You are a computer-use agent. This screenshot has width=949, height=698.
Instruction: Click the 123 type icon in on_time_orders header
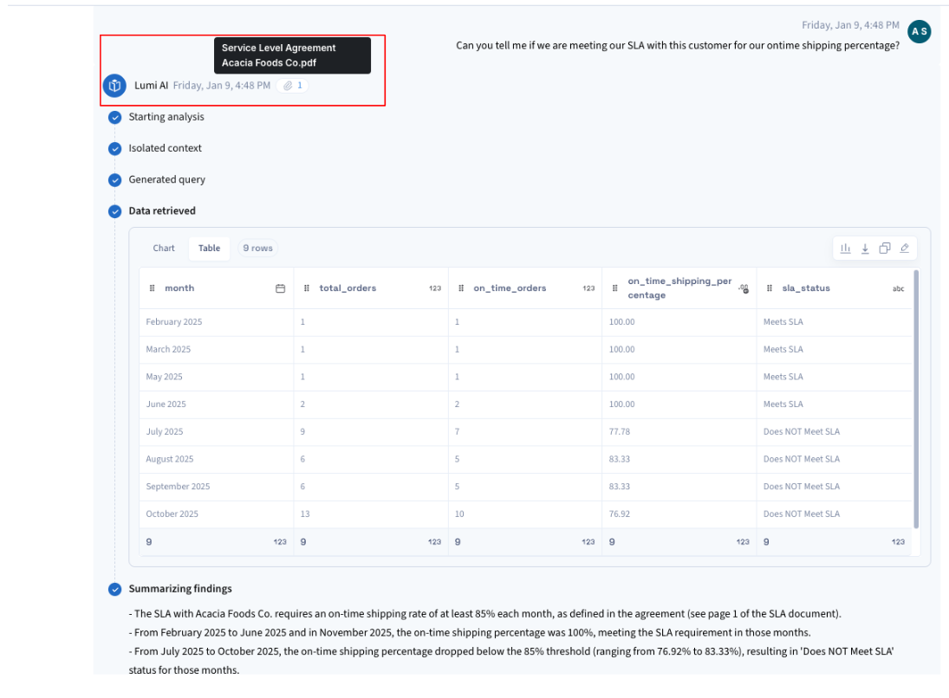(588, 288)
